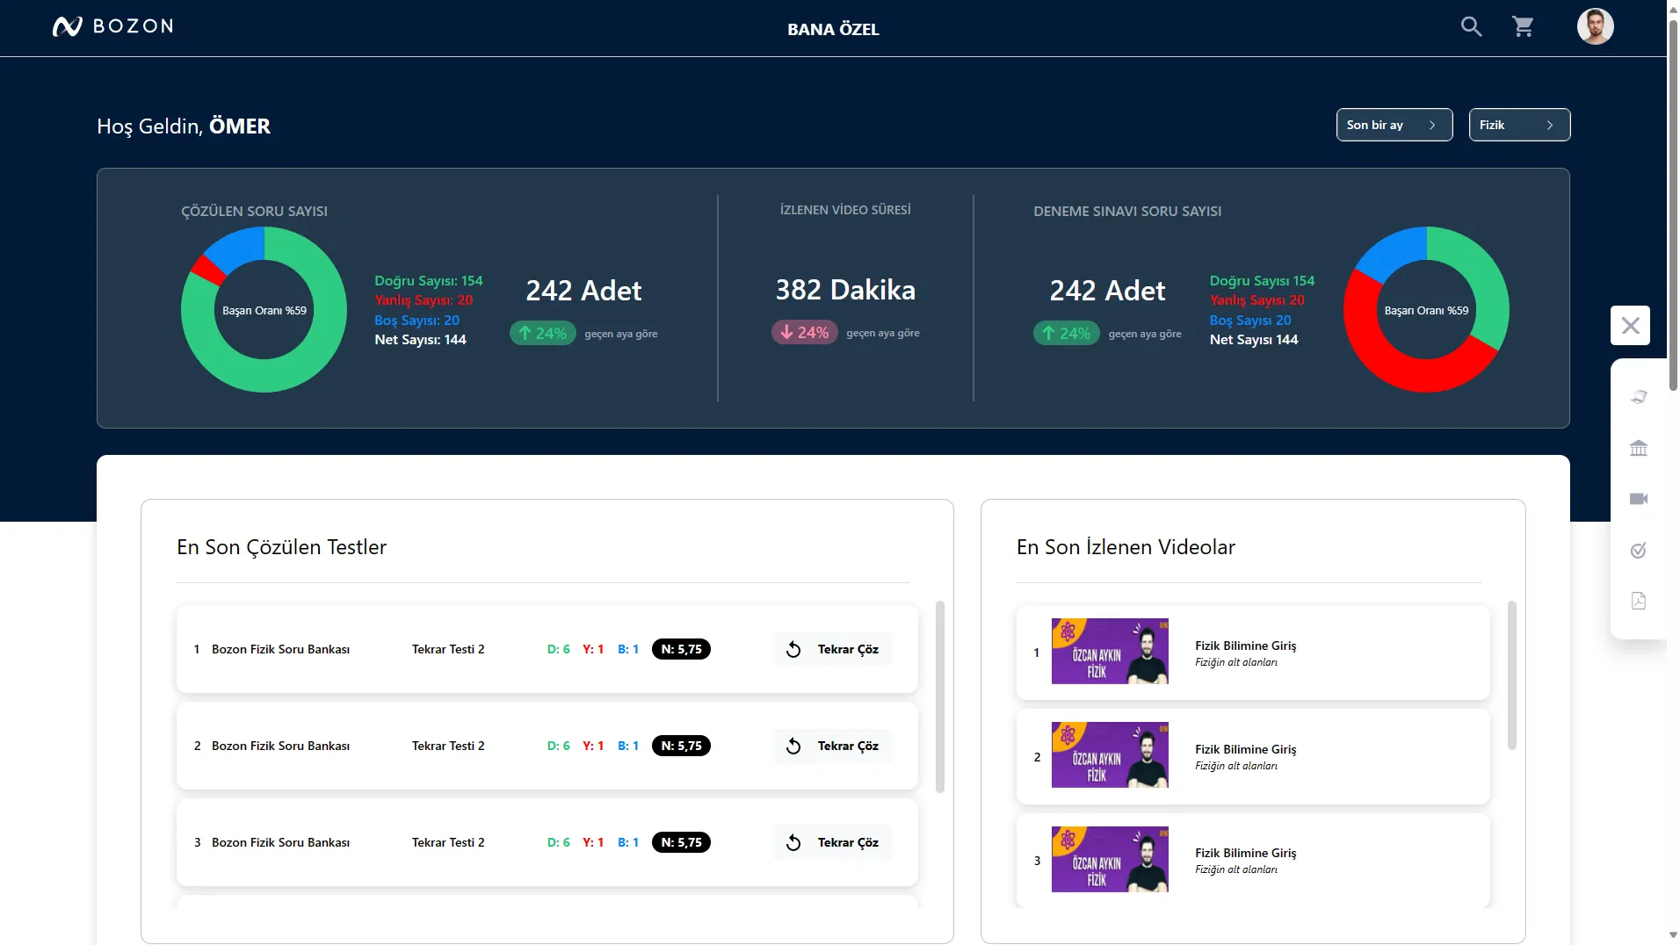1680x945 pixels.
Task: Click the checkmark circle icon in sidebar
Action: coord(1638,551)
